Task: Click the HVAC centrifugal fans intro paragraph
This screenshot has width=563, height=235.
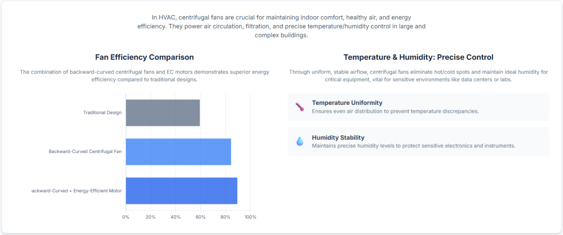Action: tap(281, 26)
